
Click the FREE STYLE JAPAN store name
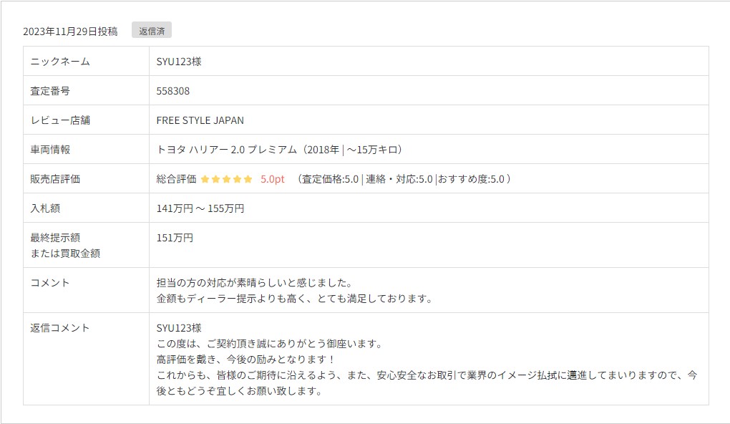click(x=200, y=120)
